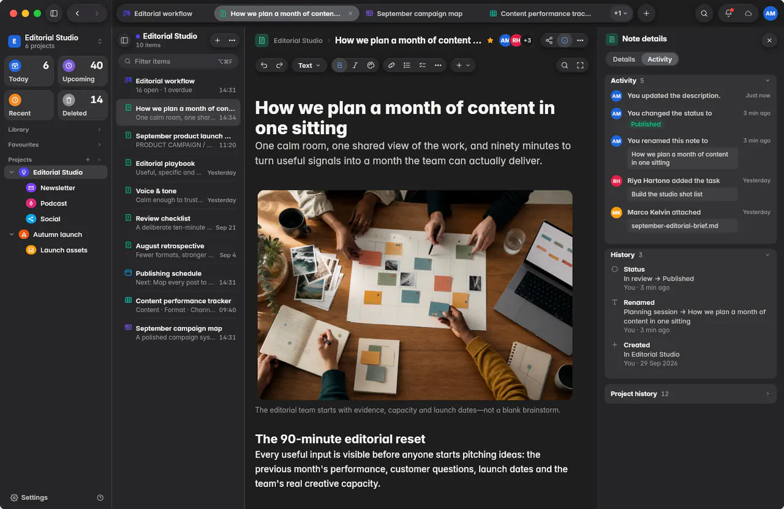Toggle bold formatting
This screenshot has height=509, width=784.
[339, 66]
